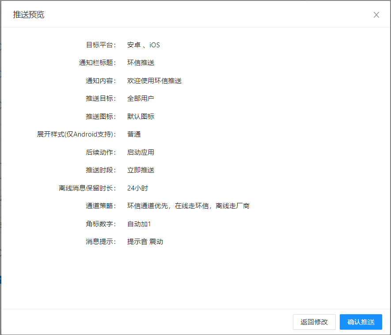Image resolution: width=391 pixels, height=335 pixels.
Task: Click the 24小时 offline retention value
Action: pos(138,188)
